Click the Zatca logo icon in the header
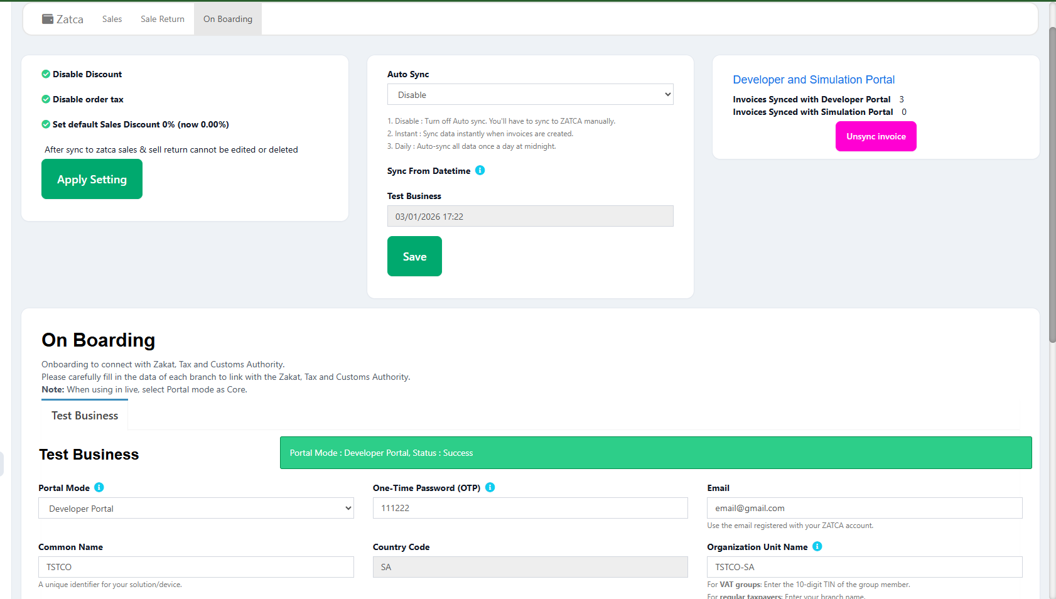The image size is (1056, 599). click(47, 19)
